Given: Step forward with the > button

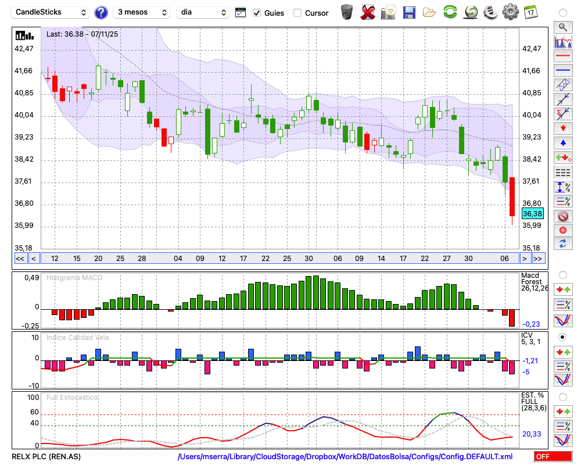Looking at the screenshot, I should point(524,259).
